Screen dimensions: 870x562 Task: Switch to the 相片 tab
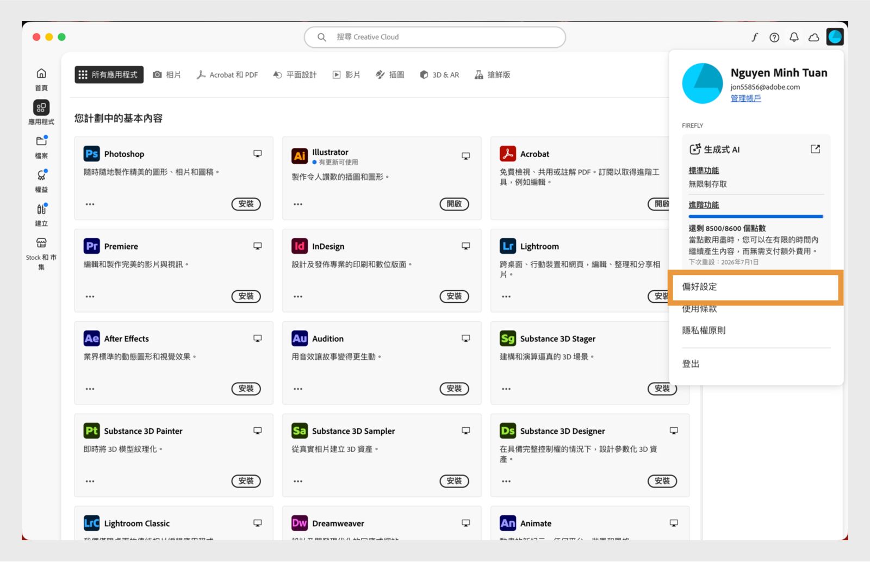(x=167, y=75)
